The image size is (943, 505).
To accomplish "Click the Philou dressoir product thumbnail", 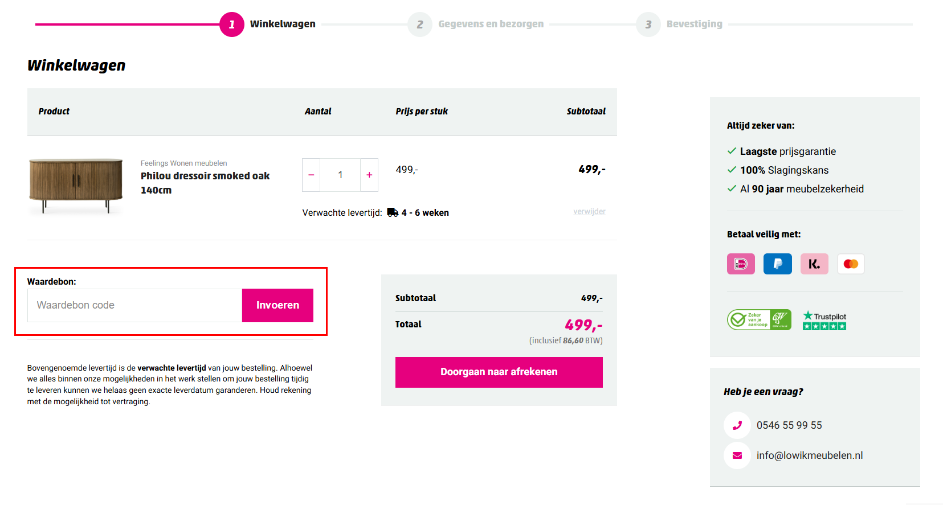I will (76, 185).
